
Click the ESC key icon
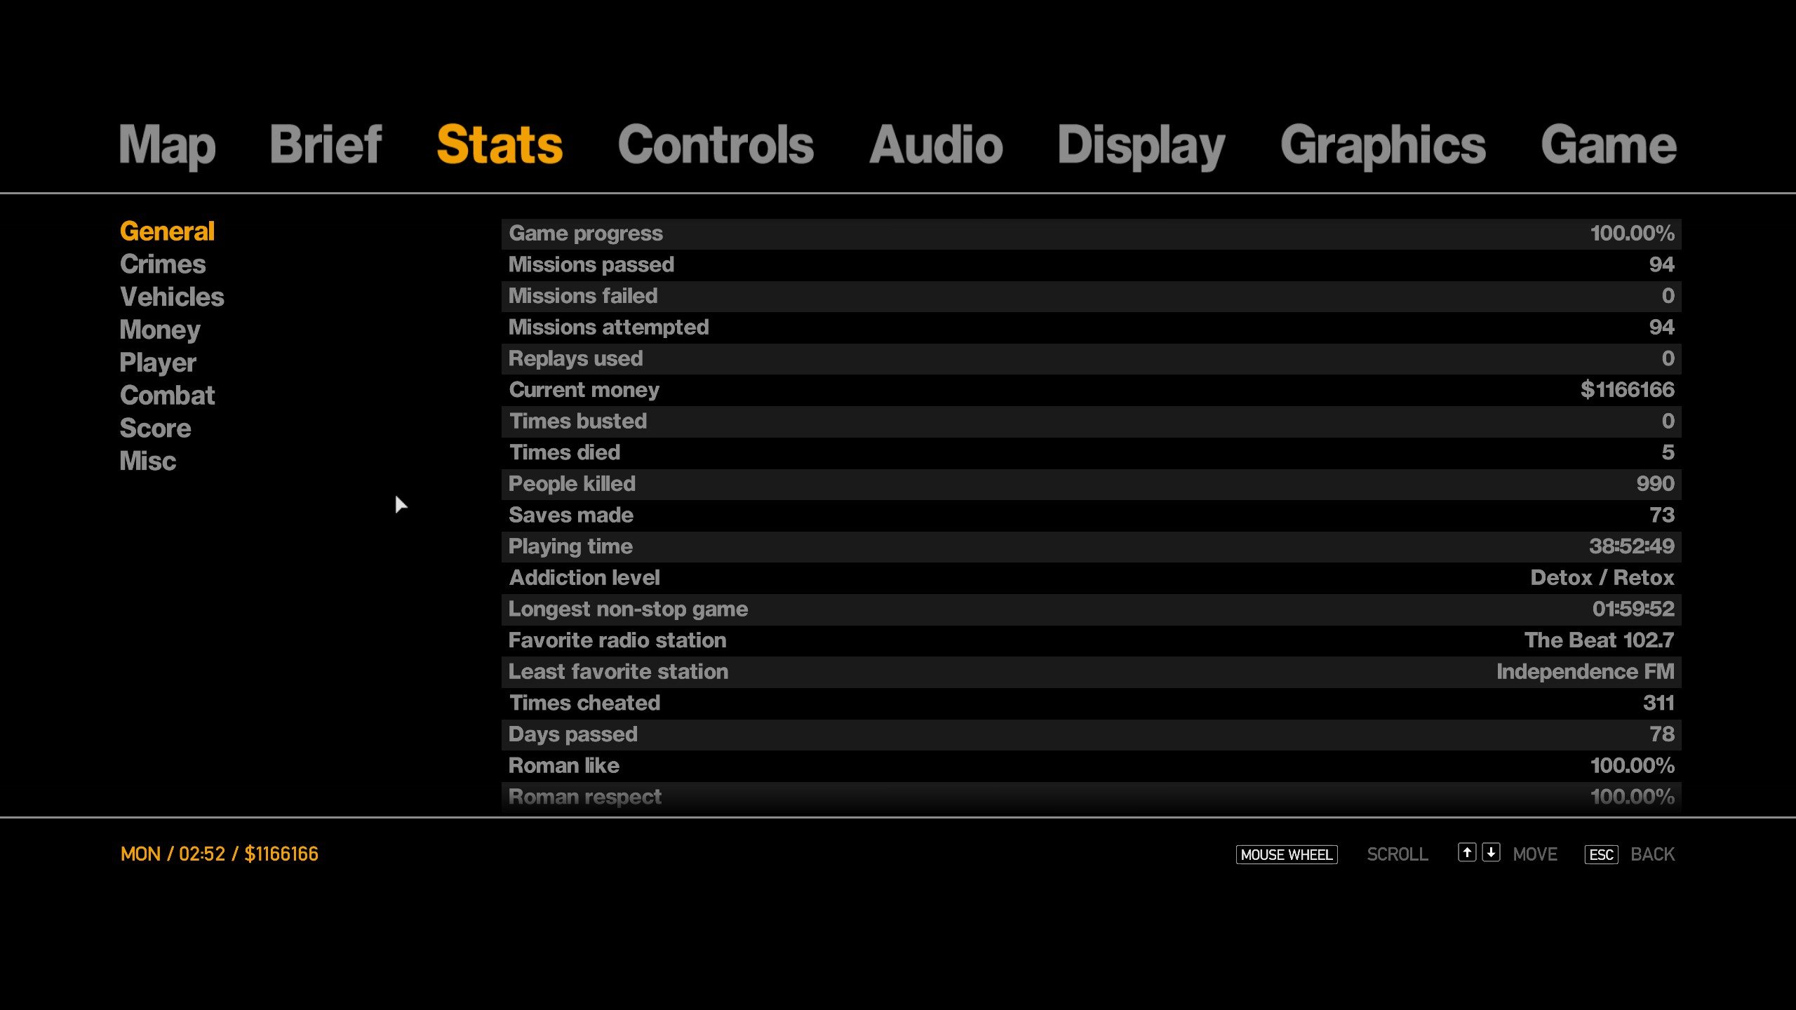(x=1601, y=854)
